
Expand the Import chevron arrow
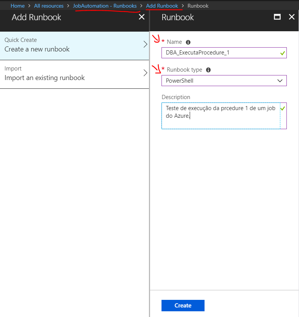tap(145, 73)
